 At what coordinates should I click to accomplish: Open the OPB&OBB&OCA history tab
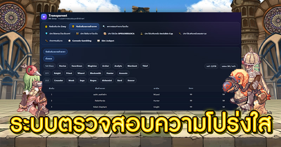(119, 34)
